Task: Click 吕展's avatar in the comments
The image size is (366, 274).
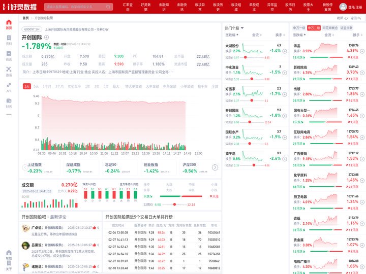Action: pyautogui.click(x=25, y=246)
